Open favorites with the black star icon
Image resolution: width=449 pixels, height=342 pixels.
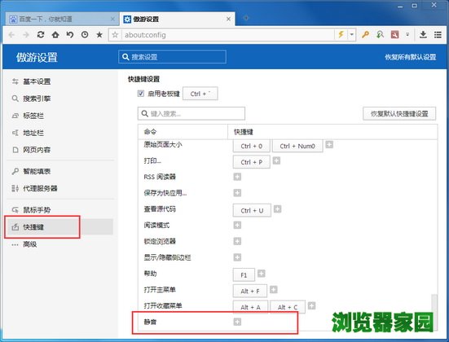tap(99, 35)
